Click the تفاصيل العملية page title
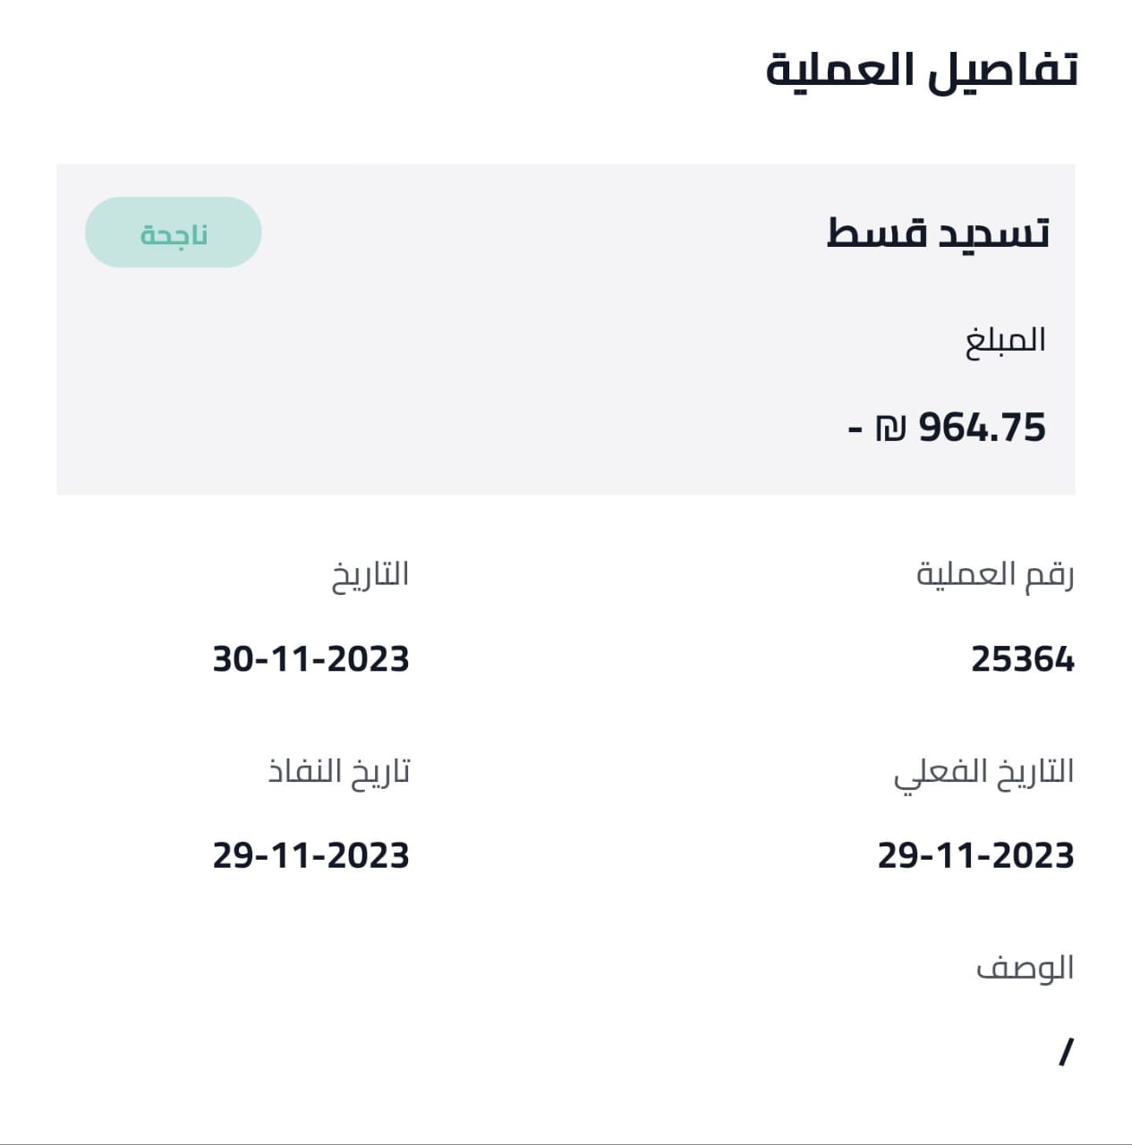The width and height of the screenshot is (1132, 1145). [921, 71]
